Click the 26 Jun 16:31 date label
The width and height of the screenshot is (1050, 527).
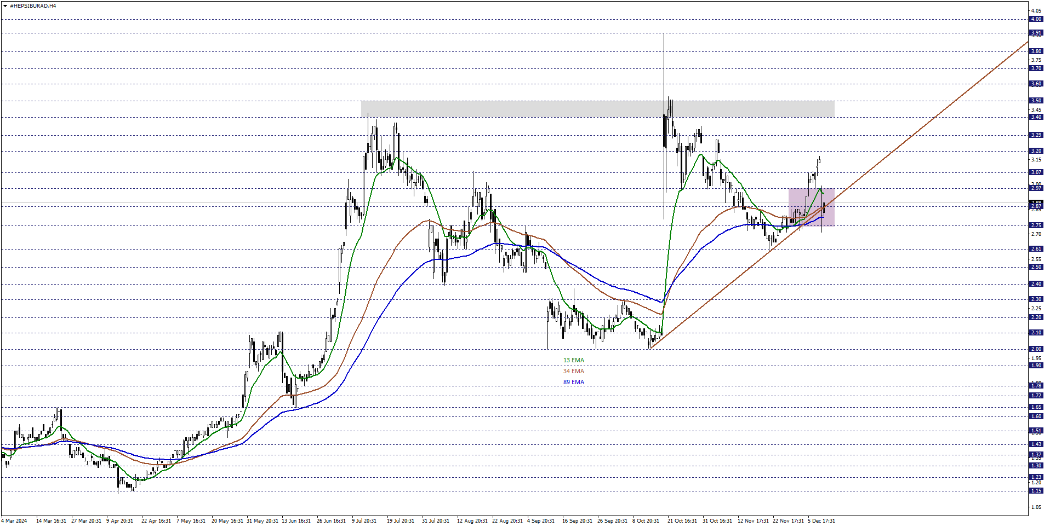tap(331, 521)
